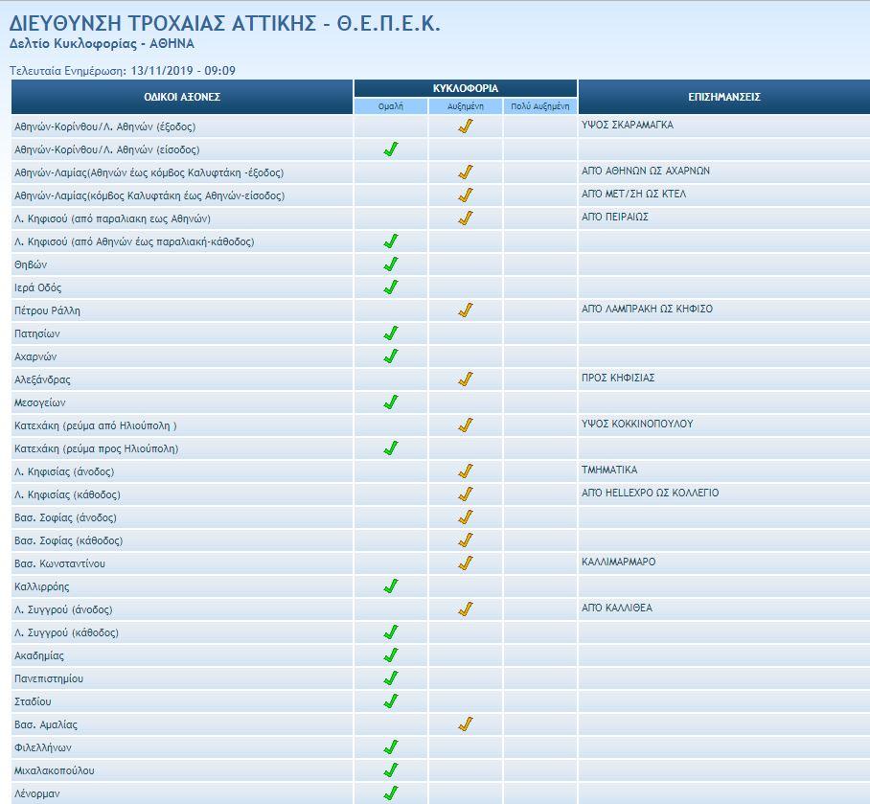Viewport: 870px width, 804px height.
Task: Click the ΕΠΙΣΗΜΑΝΣΕΙΣ column header
Action: click(724, 97)
